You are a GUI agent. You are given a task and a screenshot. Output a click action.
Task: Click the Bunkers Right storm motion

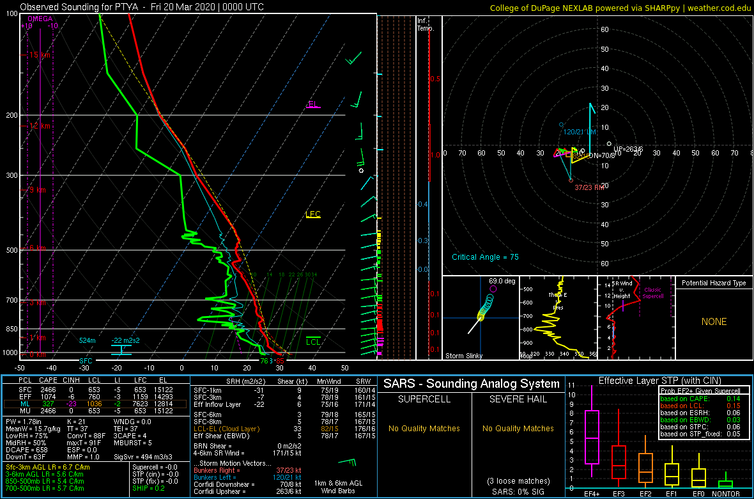pos(248,470)
